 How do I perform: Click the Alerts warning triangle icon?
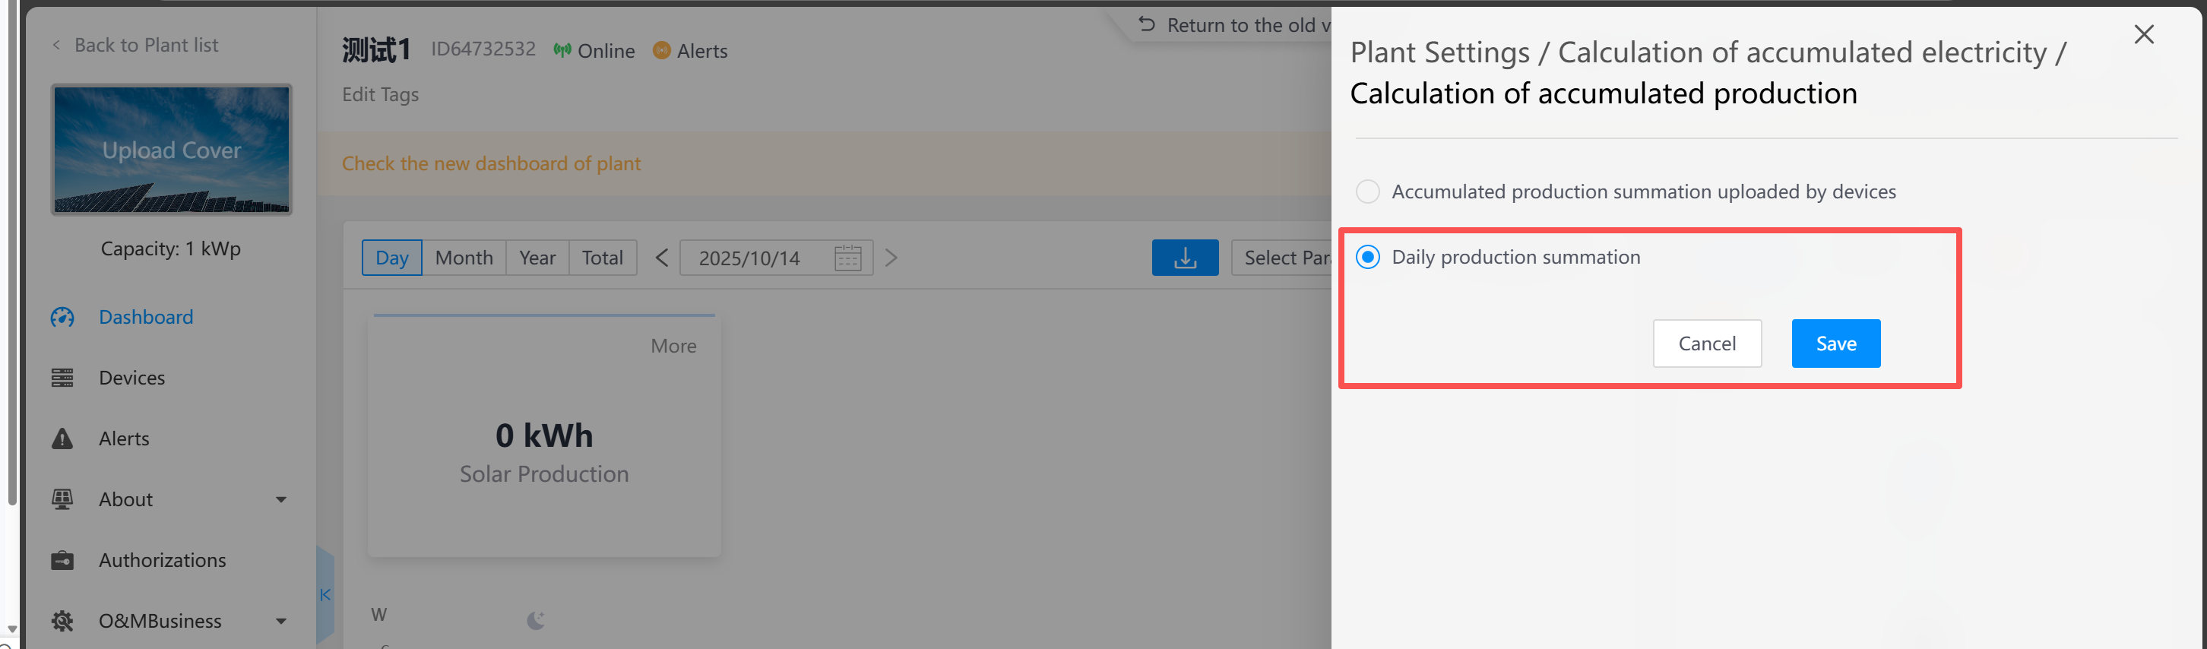pyautogui.click(x=62, y=438)
